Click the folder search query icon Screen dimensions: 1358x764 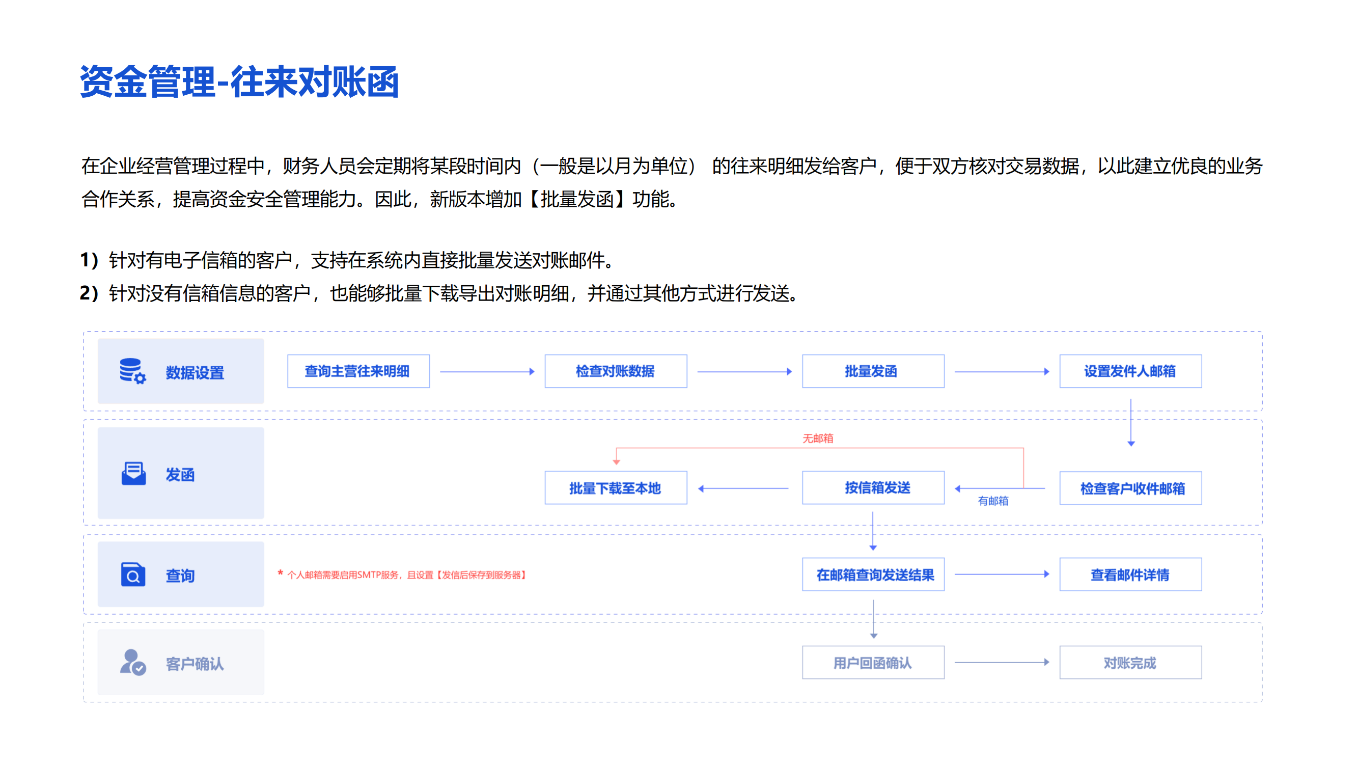pyautogui.click(x=133, y=575)
